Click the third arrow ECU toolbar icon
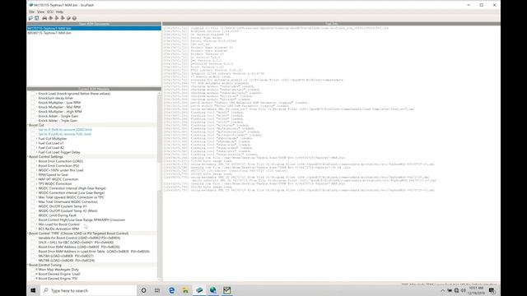The image size is (527, 296). [63, 18]
